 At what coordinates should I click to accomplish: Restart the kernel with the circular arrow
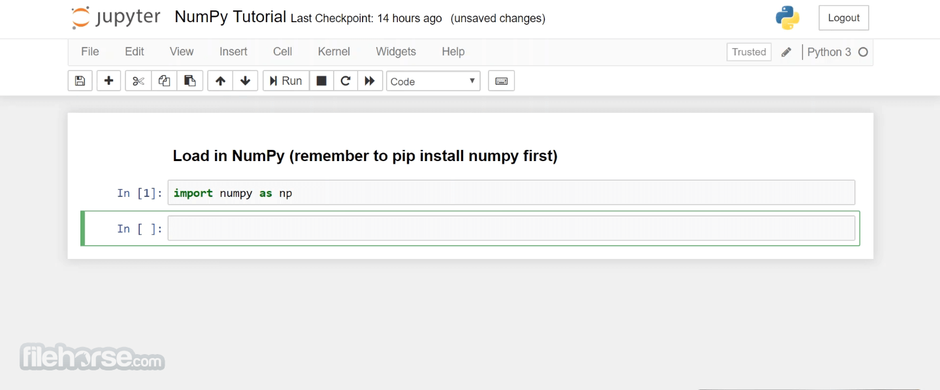click(346, 81)
